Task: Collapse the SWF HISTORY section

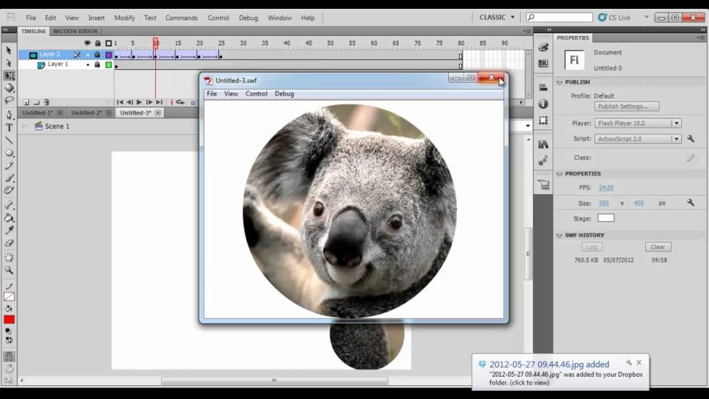Action: click(559, 236)
